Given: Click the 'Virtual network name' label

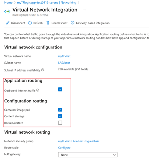Looking at the screenshot, I should [x=17, y=56].
